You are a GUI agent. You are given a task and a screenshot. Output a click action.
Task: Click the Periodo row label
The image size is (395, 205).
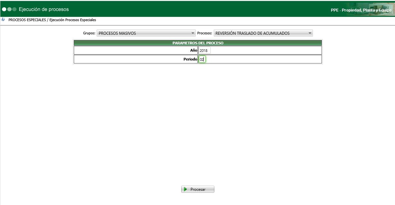tap(191, 59)
